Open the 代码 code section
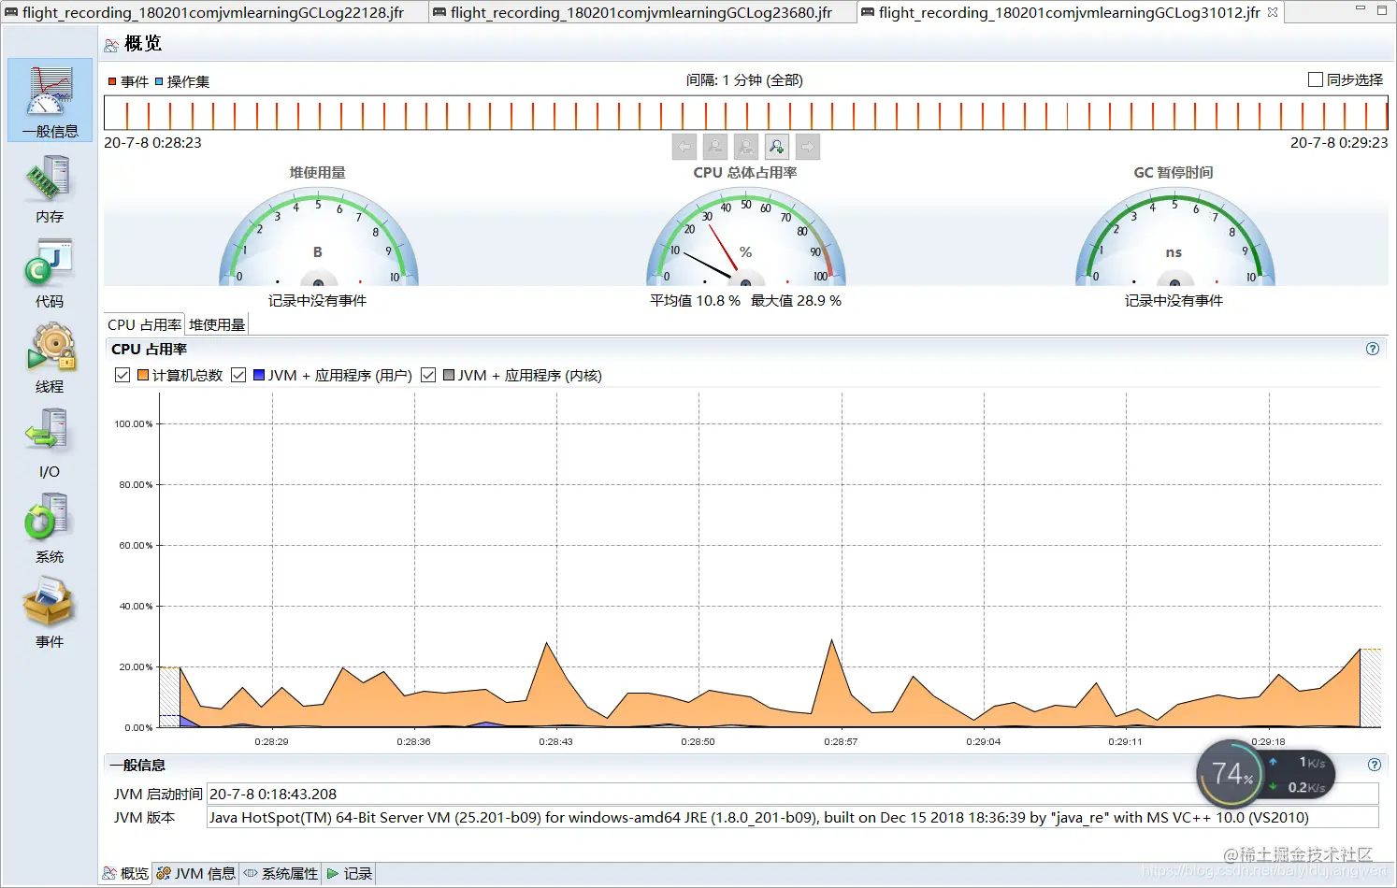 point(50,274)
